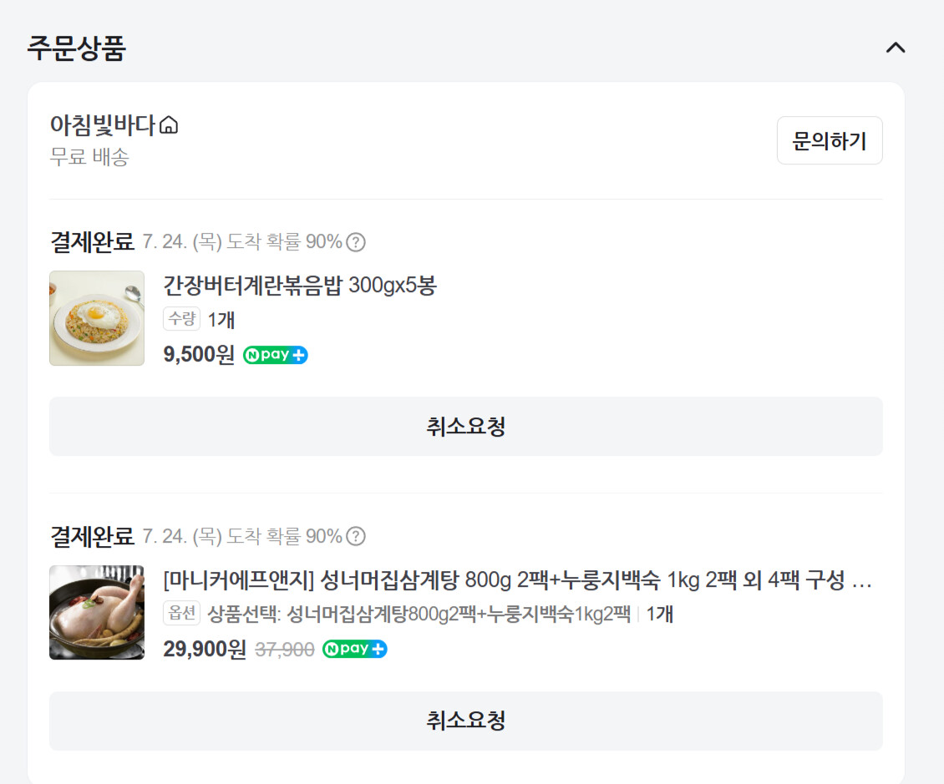Open the 아침빛바다 store home icon

[x=169, y=126]
